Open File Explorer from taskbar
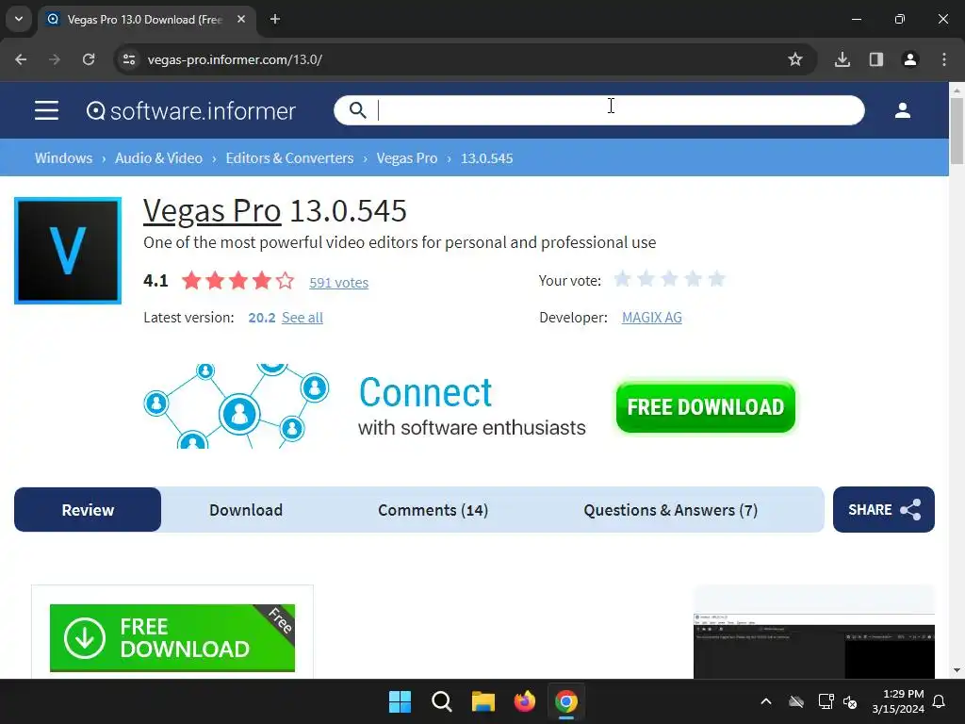965x724 pixels. (x=483, y=701)
